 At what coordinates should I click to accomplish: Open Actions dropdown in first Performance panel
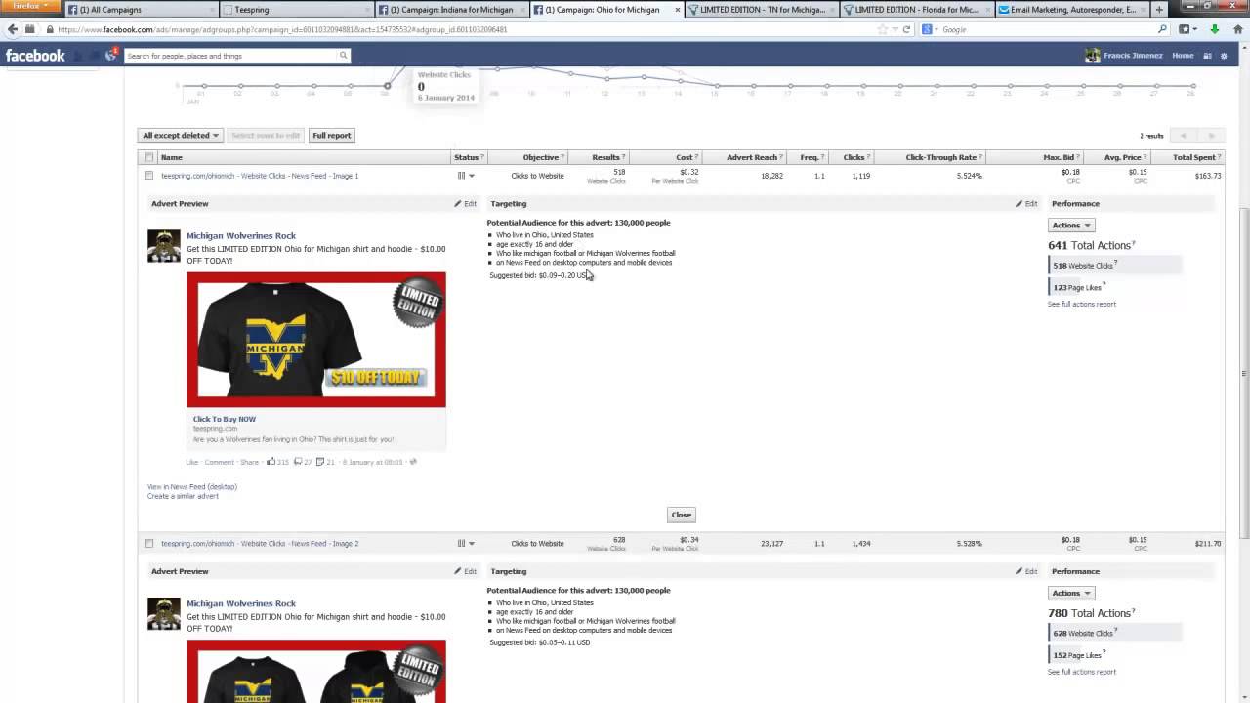[x=1071, y=225]
